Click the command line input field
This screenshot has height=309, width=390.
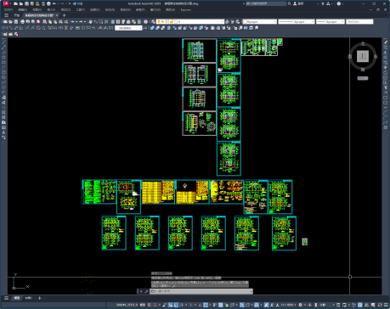tap(201, 291)
